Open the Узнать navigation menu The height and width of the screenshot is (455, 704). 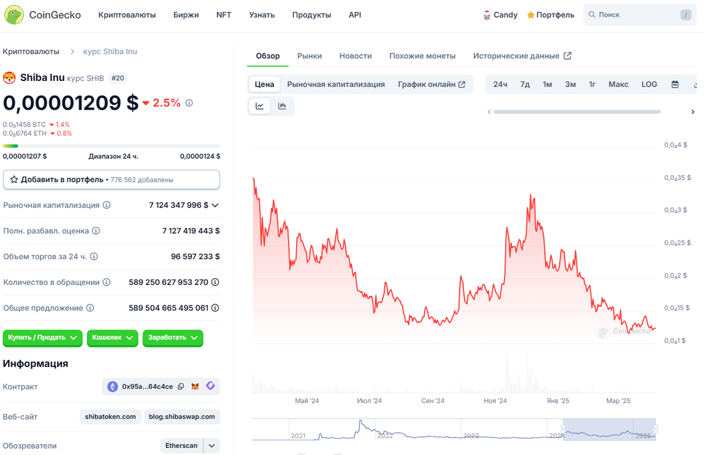(262, 15)
